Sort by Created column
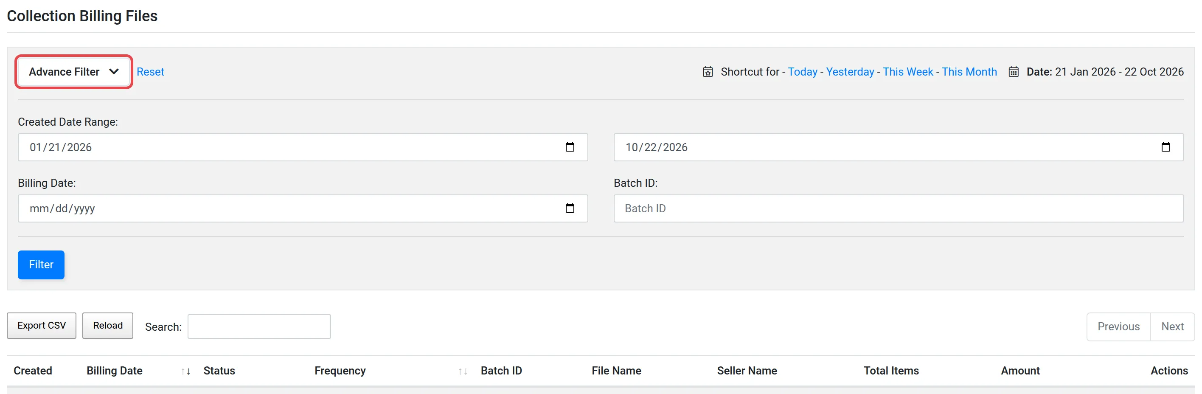The height and width of the screenshot is (394, 1202). (33, 371)
